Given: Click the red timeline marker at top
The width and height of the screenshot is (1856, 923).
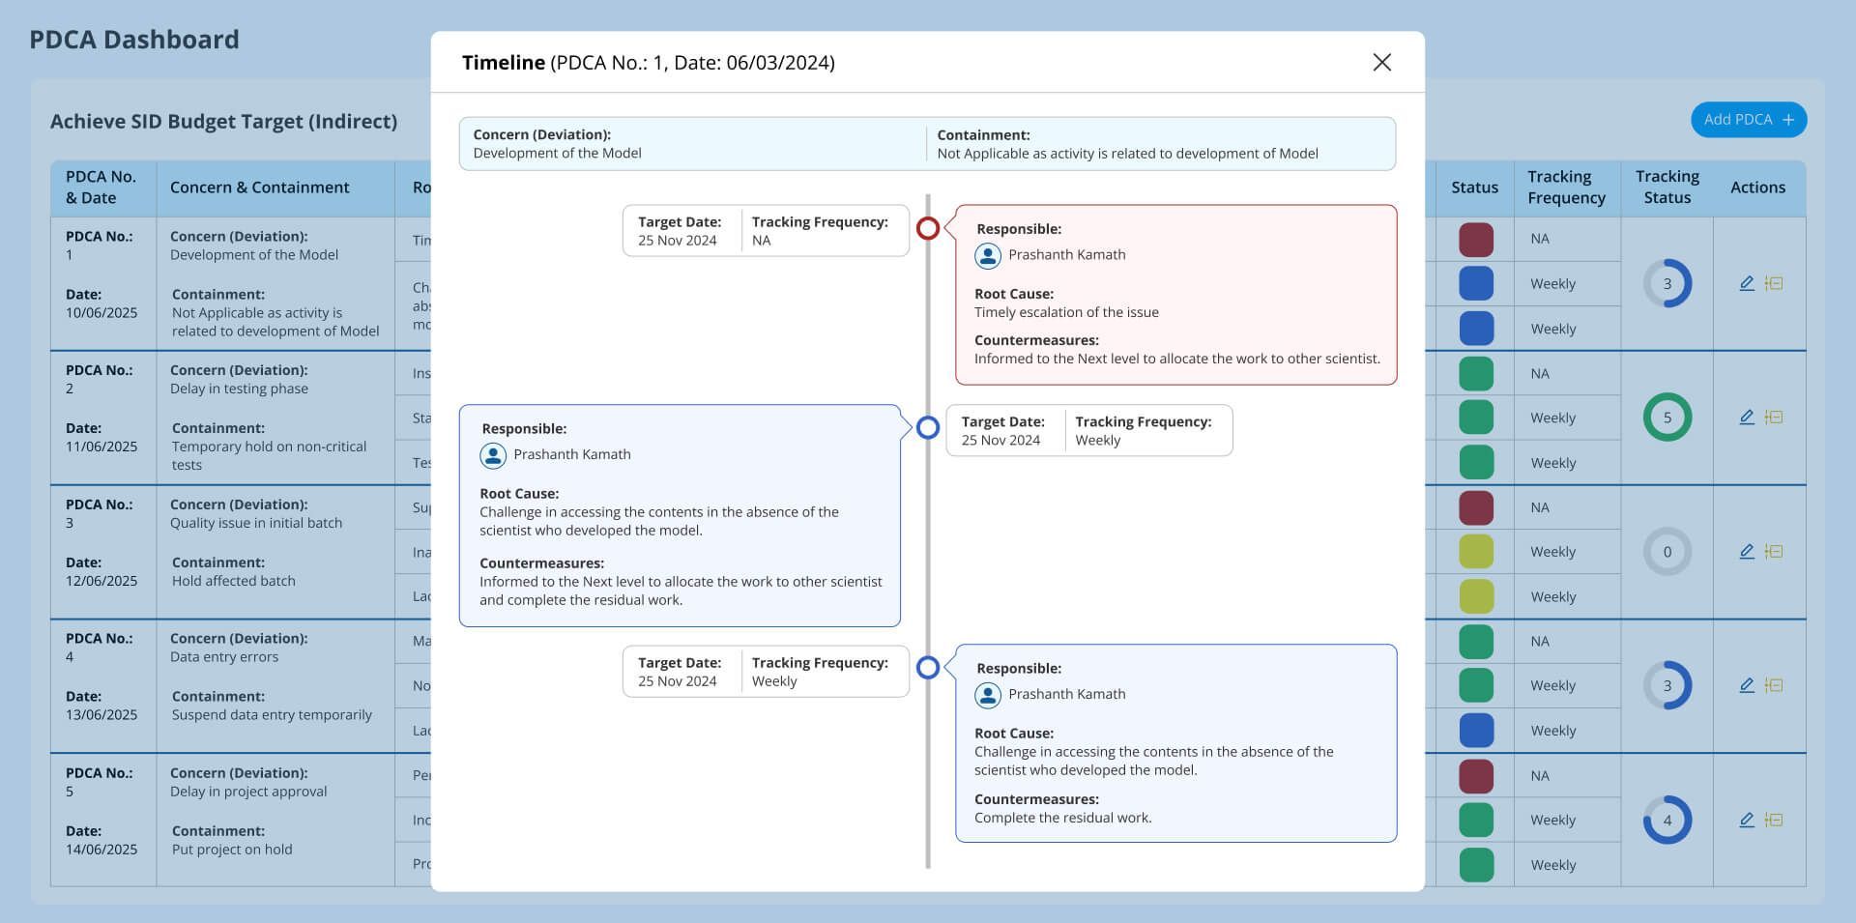Looking at the screenshot, I should pos(927,229).
